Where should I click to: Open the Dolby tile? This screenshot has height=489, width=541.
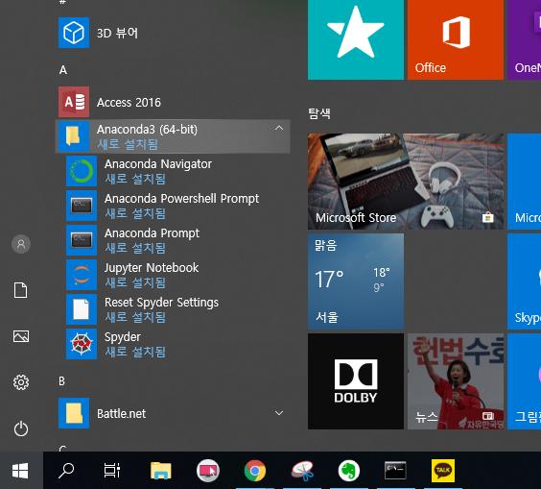coord(356,381)
